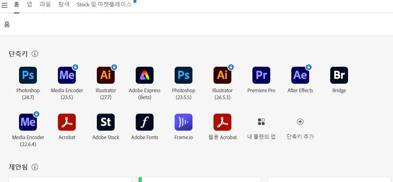Click lock badge on Illustrator (27.7)

(114, 67)
